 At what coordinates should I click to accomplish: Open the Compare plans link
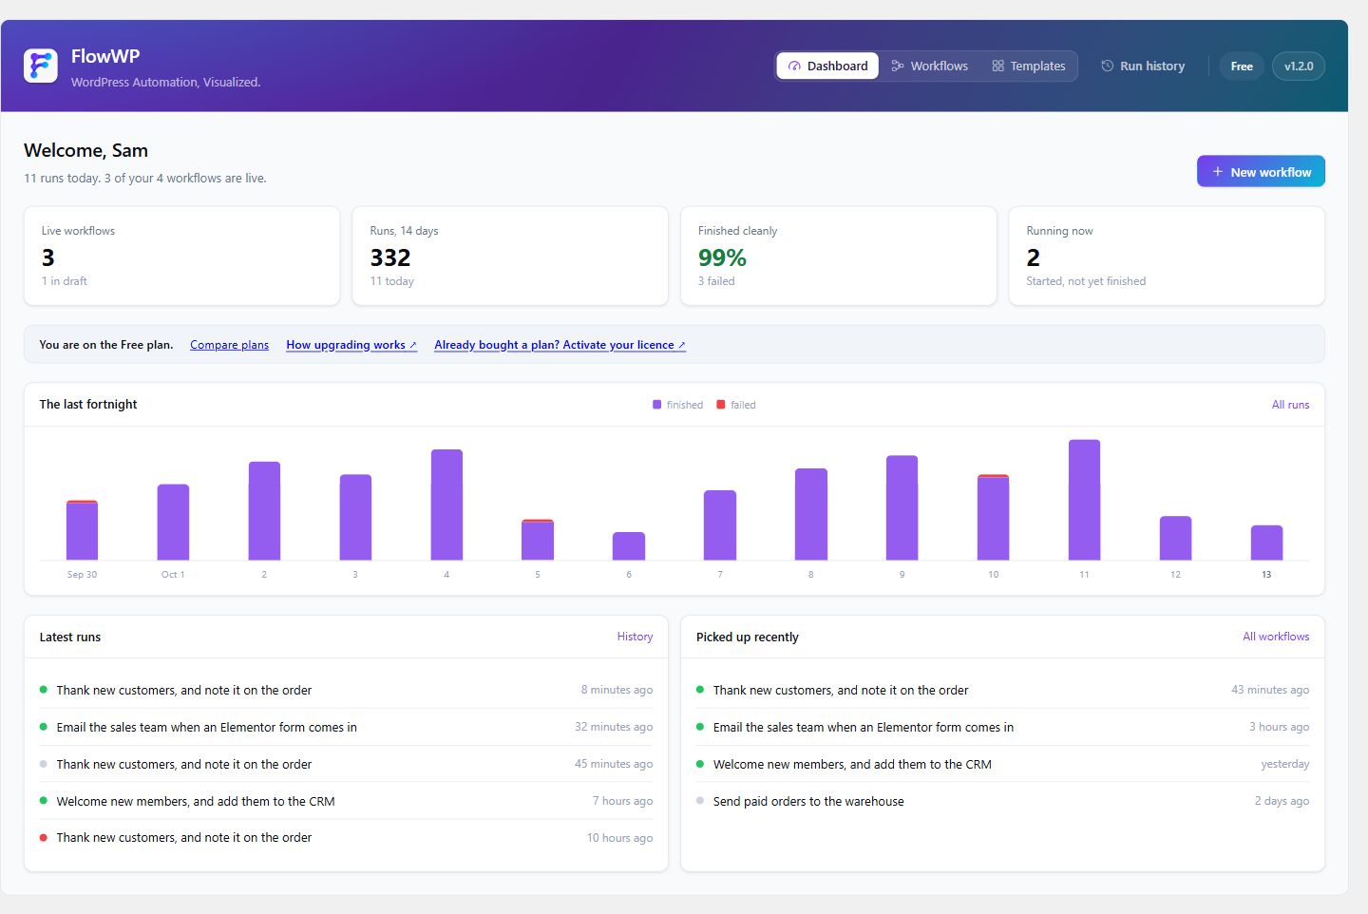point(229,345)
